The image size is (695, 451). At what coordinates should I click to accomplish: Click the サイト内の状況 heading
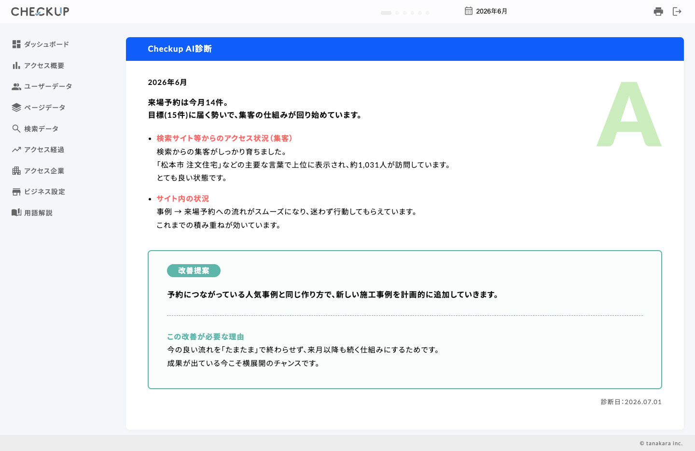[182, 199]
